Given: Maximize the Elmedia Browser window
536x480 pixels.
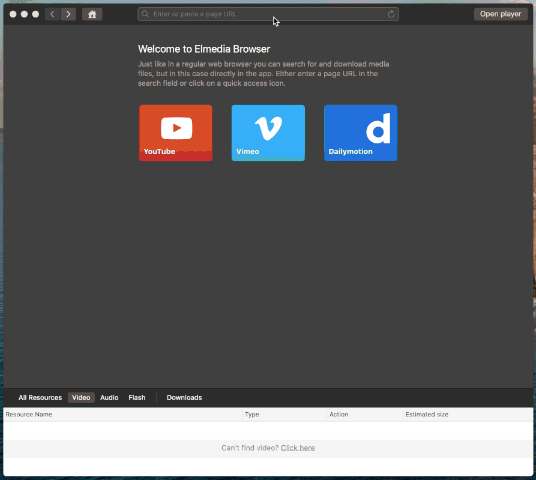Looking at the screenshot, I should pos(35,14).
